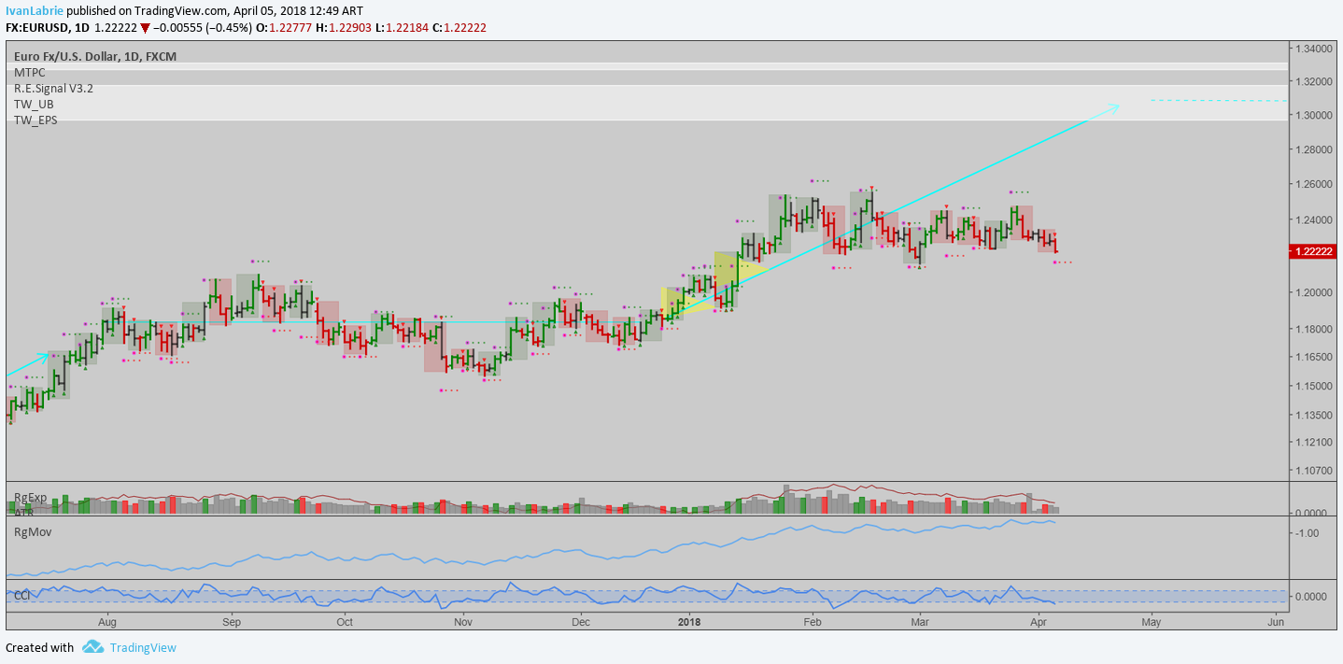The height and width of the screenshot is (664, 1343).
Task: Click the FX:EURUSD, 1D symbol text
Action: 47,28
